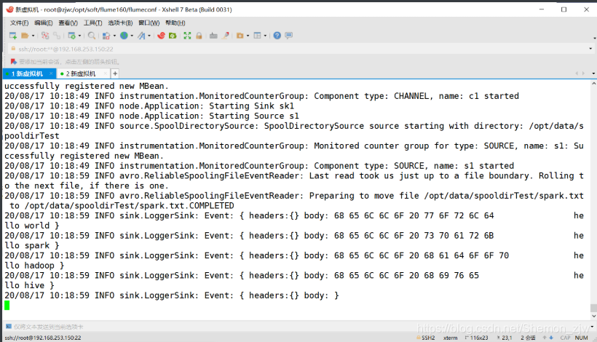This screenshot has height=342, width=597.
Task: Click the chat feedback bubble icon
Action: pyautogui.click(x=288, y=36)
